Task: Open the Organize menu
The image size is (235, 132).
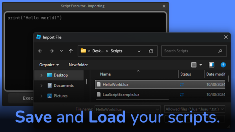Action: pyautogui.click(x=49, y=65)
